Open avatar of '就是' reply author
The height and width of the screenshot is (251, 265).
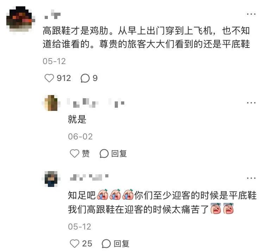pos(51,103)
